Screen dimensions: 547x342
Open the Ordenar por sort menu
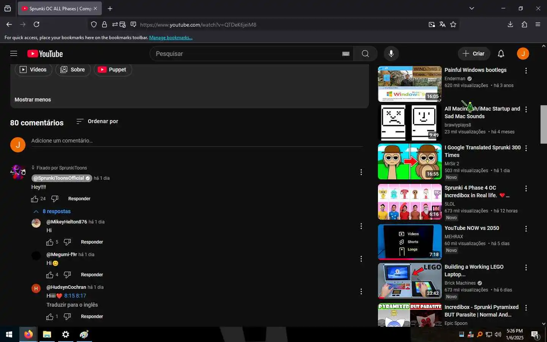97,121
